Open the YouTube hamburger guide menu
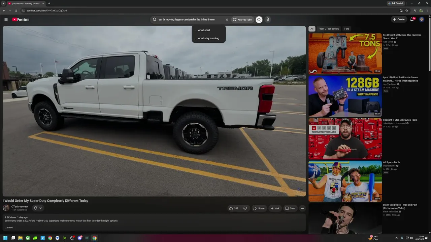The height and width of the screenshot is (242, 431). click(x=6, y=19)
